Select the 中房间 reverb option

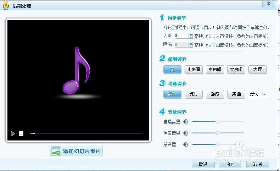click(x=215, y=70)
